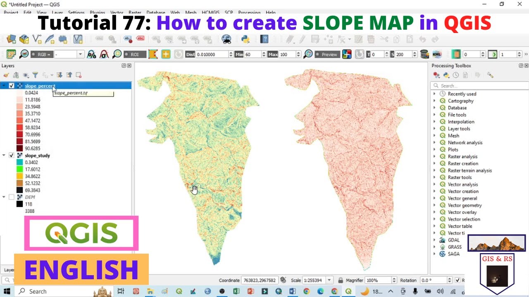Screen dimensions: 529x297
Task: Select GRASS in Processing Toolbox
Action: pyautogui.click(x=455, y=247)
